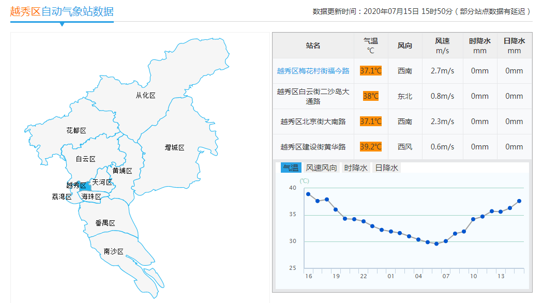Show the 时降水 chart tab
The height and width of the screenshot is (303, 543).
click(356, 168)
